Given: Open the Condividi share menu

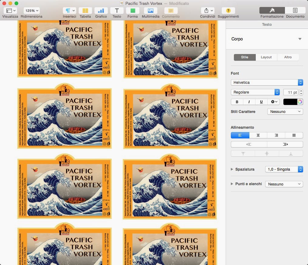Looking at the screenshot, I should 208,11.
